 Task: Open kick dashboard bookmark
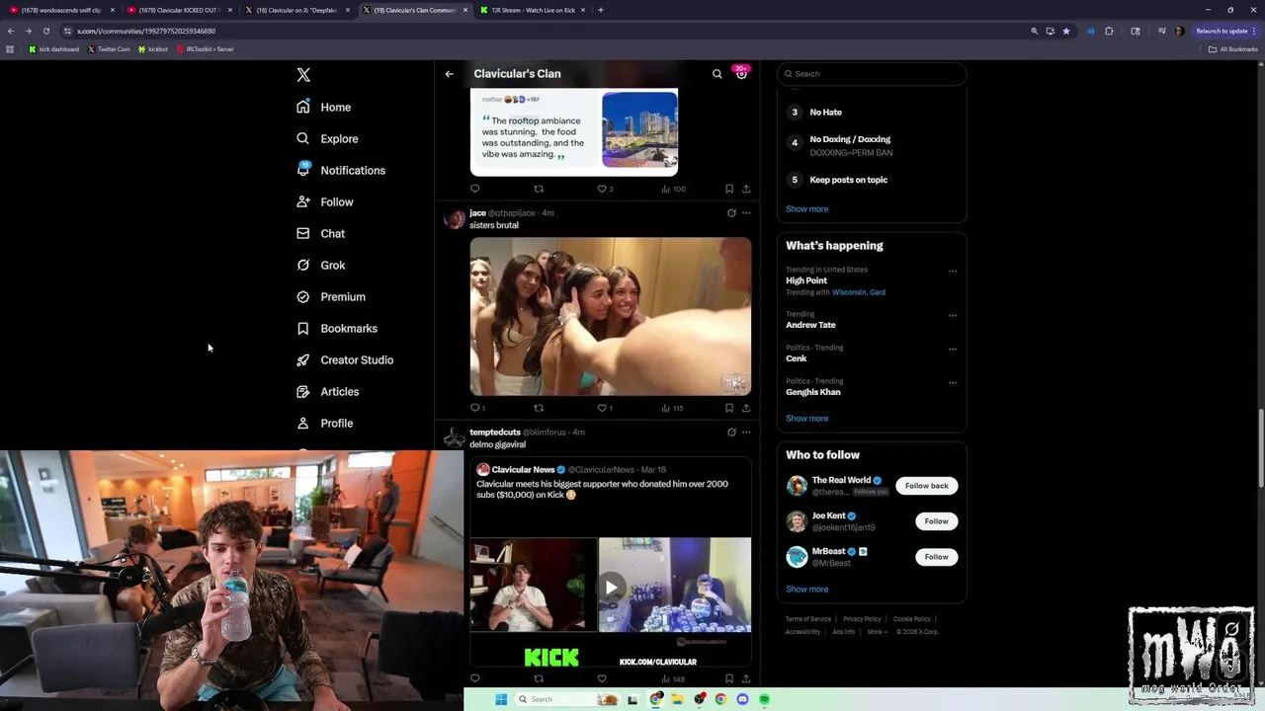pos(53,49)
